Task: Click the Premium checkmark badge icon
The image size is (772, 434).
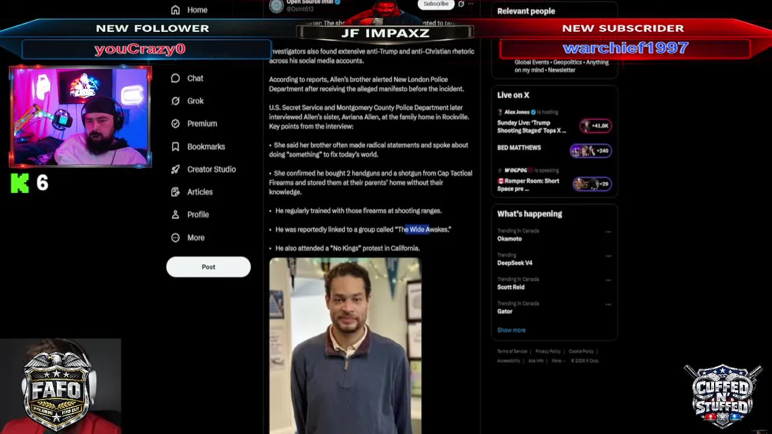Action: click(176, 124)
